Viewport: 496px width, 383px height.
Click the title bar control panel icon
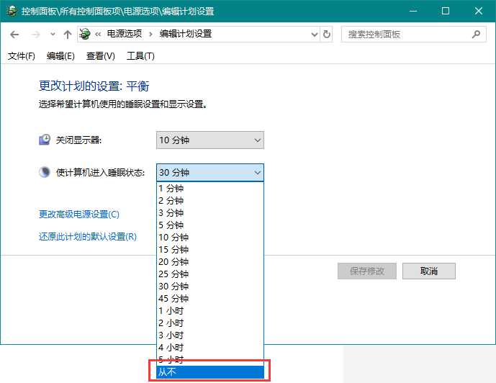(12, 11)
